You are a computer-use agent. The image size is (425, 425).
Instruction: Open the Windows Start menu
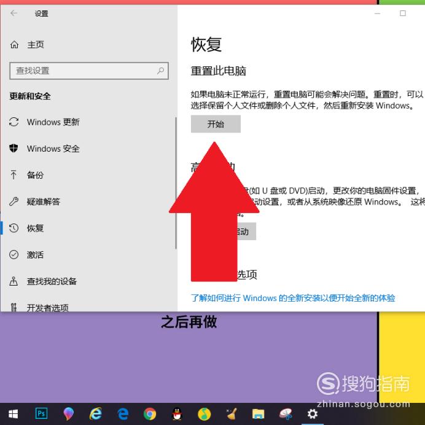coord(14,414)
